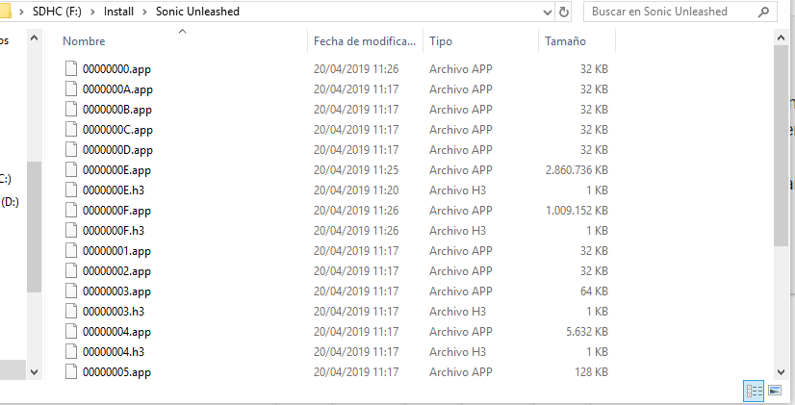
Task: Open the address bar history dropdown
Action: (x=548, y=13)
